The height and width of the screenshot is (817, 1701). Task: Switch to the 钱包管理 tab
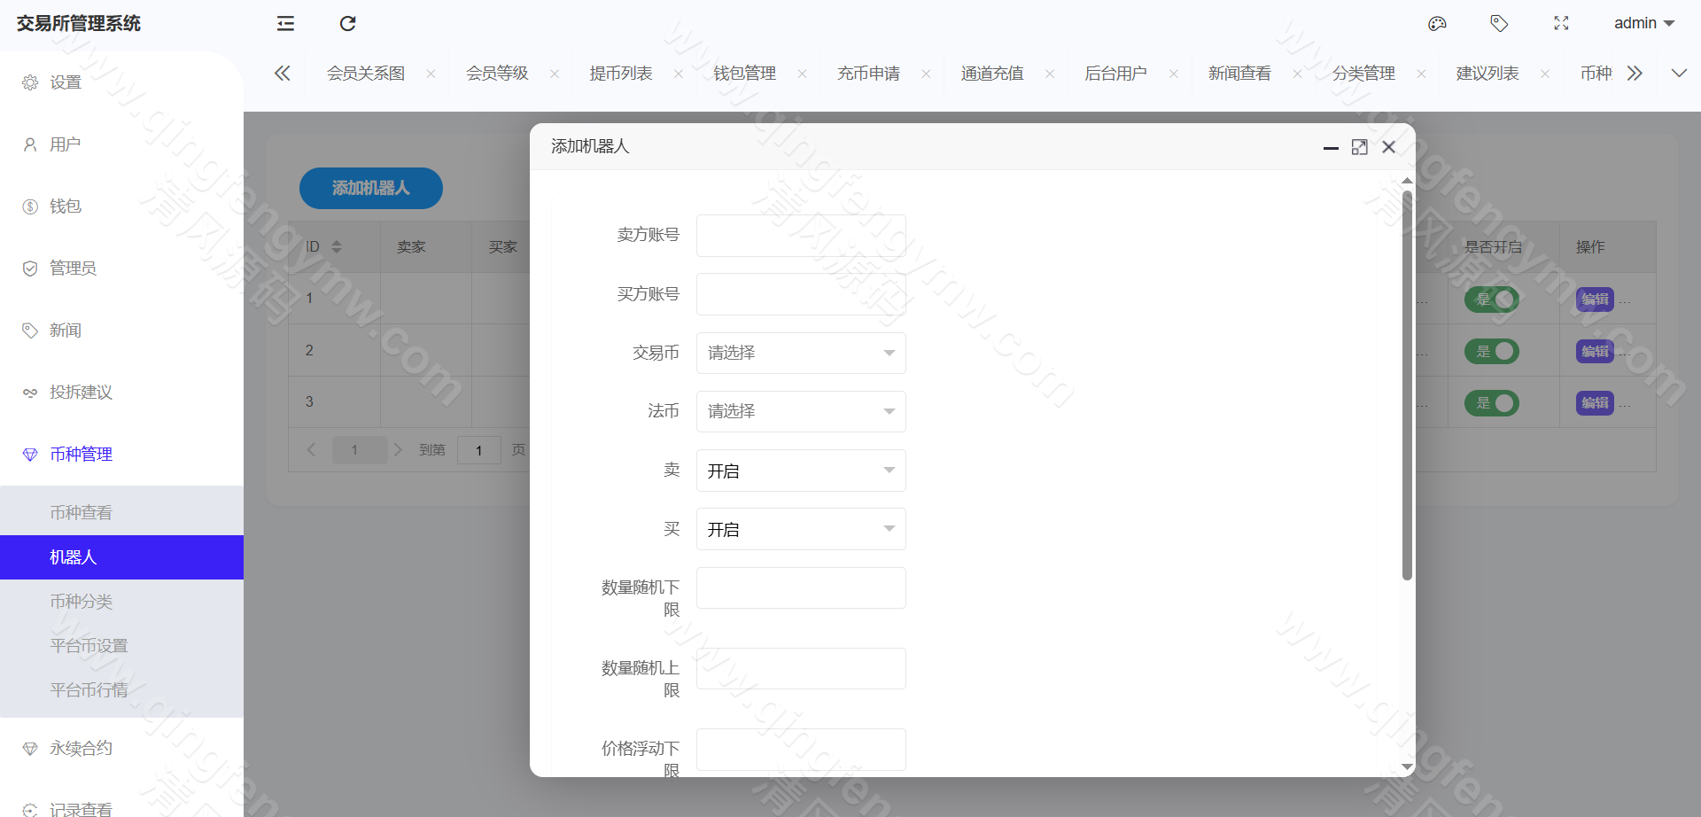742,73
